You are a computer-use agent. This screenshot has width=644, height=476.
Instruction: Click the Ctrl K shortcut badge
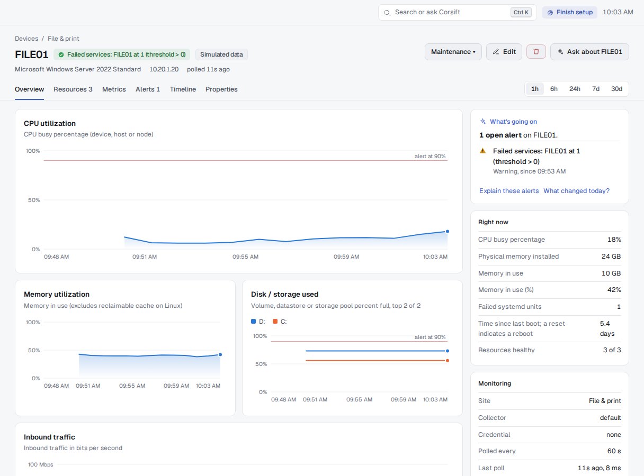pyautogui.click(x=521, y=12)
